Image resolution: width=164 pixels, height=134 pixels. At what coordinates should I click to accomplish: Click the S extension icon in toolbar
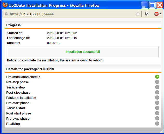pos(147,14)
